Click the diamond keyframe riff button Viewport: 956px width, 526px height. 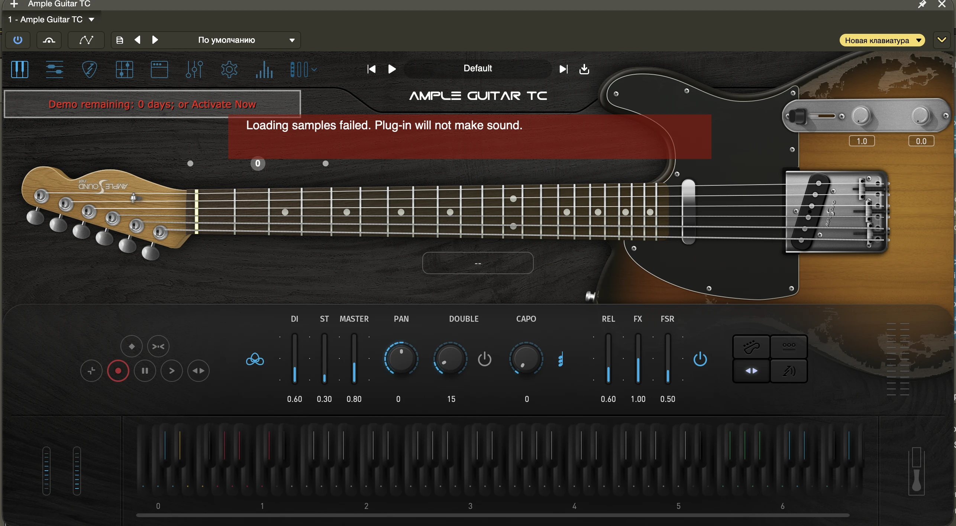click(x=132, y=346)
